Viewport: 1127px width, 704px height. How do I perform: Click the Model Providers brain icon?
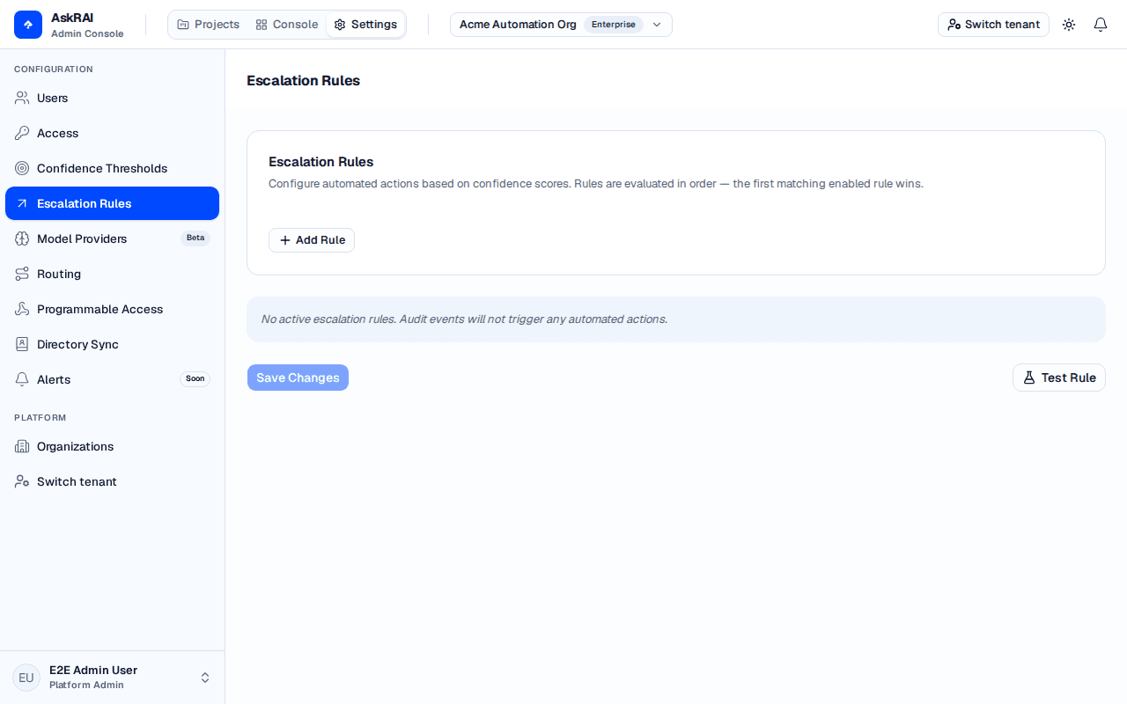coord(22,238)
